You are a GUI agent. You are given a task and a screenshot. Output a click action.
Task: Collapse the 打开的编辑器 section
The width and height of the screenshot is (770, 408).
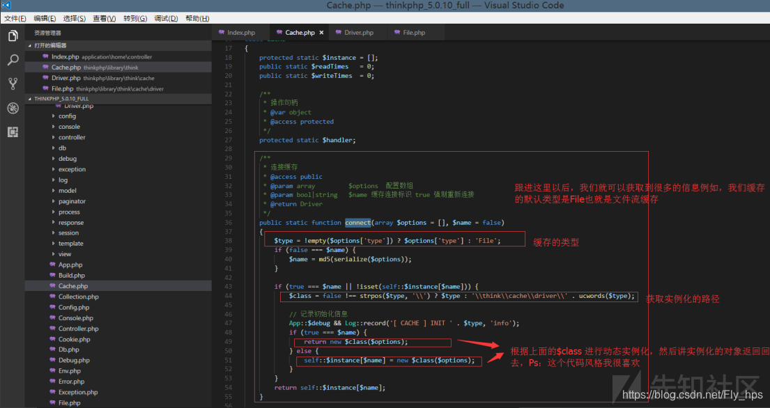point(118,45)
